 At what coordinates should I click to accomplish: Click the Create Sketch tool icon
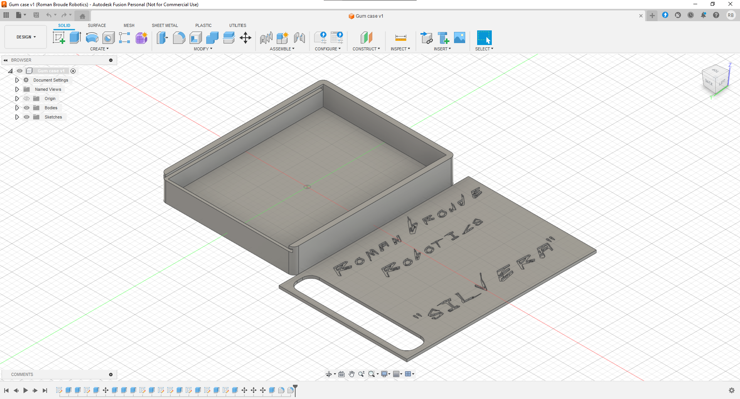point(59,38)
